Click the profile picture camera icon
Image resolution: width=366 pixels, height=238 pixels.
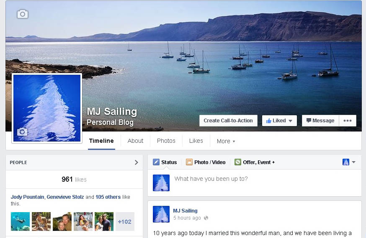(22, 132)
